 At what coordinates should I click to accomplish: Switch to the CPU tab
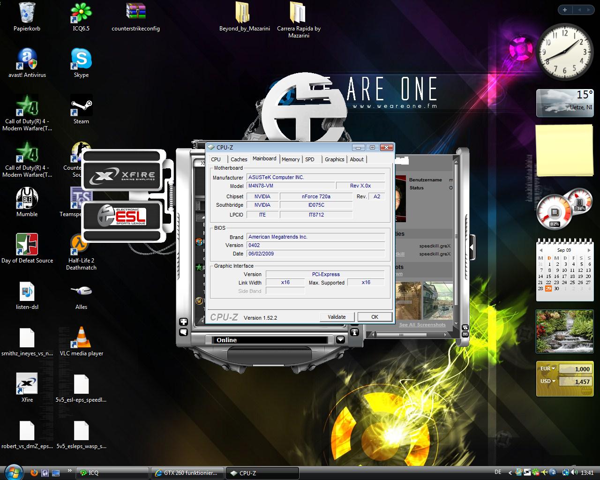216,159
